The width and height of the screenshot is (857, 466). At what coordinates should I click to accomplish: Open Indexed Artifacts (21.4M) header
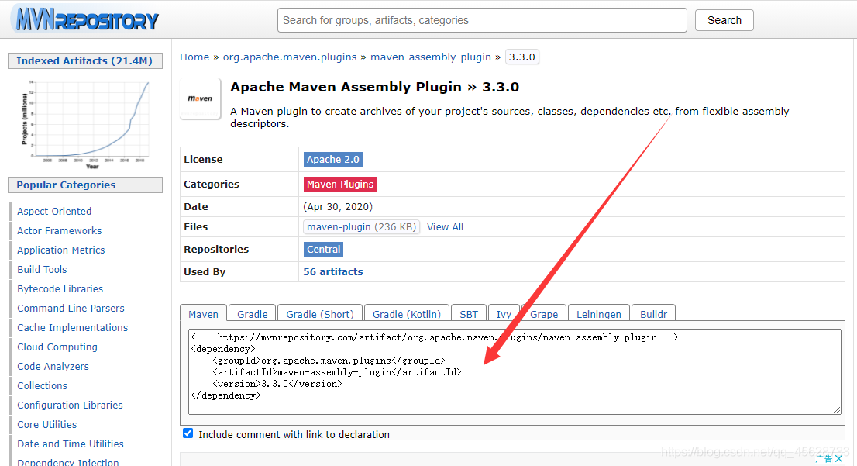[x=84, y=60]
